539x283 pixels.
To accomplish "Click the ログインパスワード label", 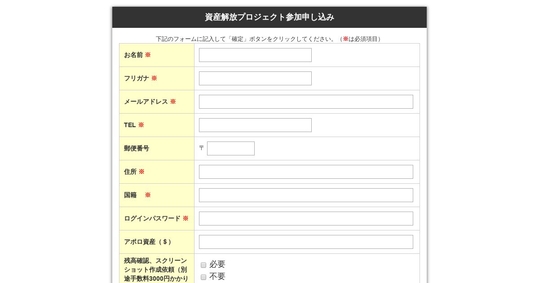I will 152,218.
